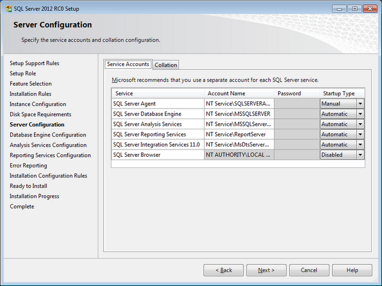This screenshot has height=286, width=382.
Task: Click Installation Progress step
Action: pos(35,196)
